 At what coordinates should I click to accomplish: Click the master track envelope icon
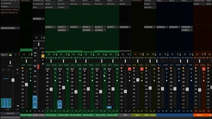point(18,109)
